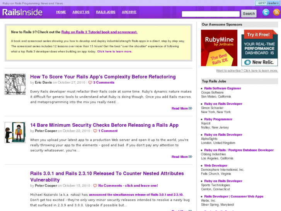Click here to learn more tutorial link
The height and width of the screenshot is (211, 281).
click(x=115, y=51)
